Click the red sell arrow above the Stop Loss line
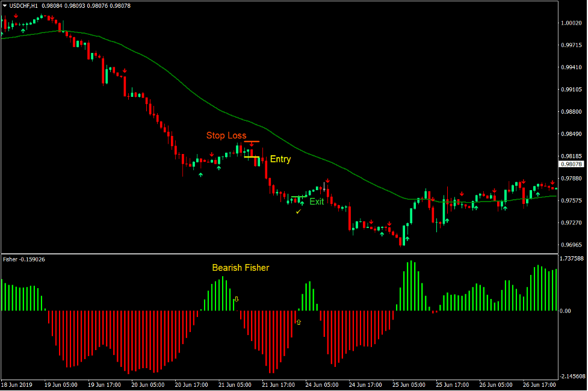Viewport: 588px width, 391px height. pyautogui.click(x=252, y=144)
